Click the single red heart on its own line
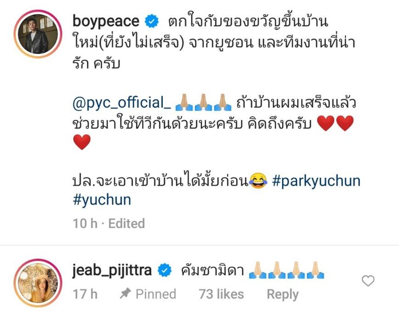 pos(82,142)
